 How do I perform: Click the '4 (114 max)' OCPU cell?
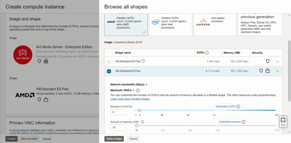(x=213, y=71)
